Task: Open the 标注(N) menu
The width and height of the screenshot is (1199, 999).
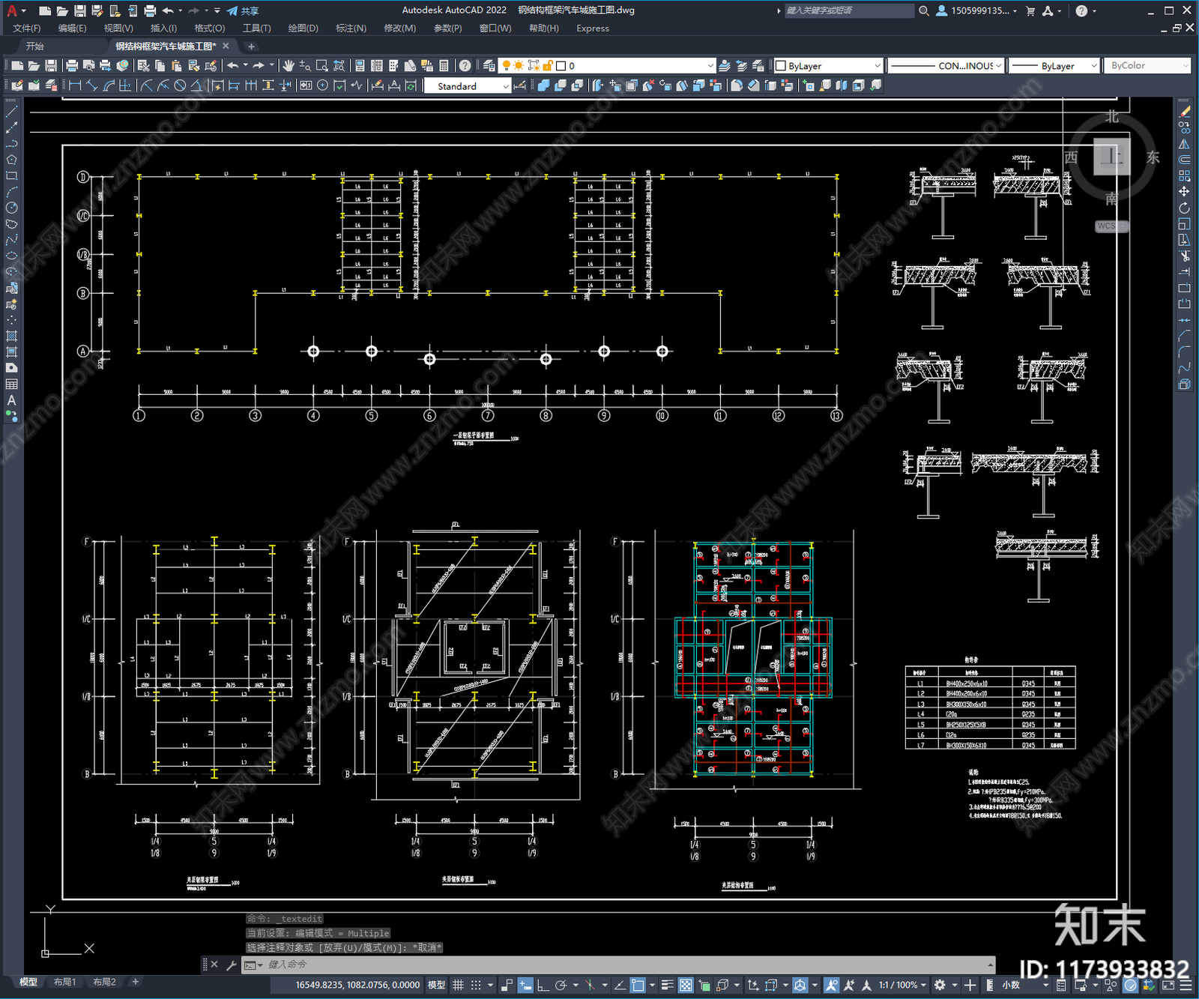Action: (351, 28)
